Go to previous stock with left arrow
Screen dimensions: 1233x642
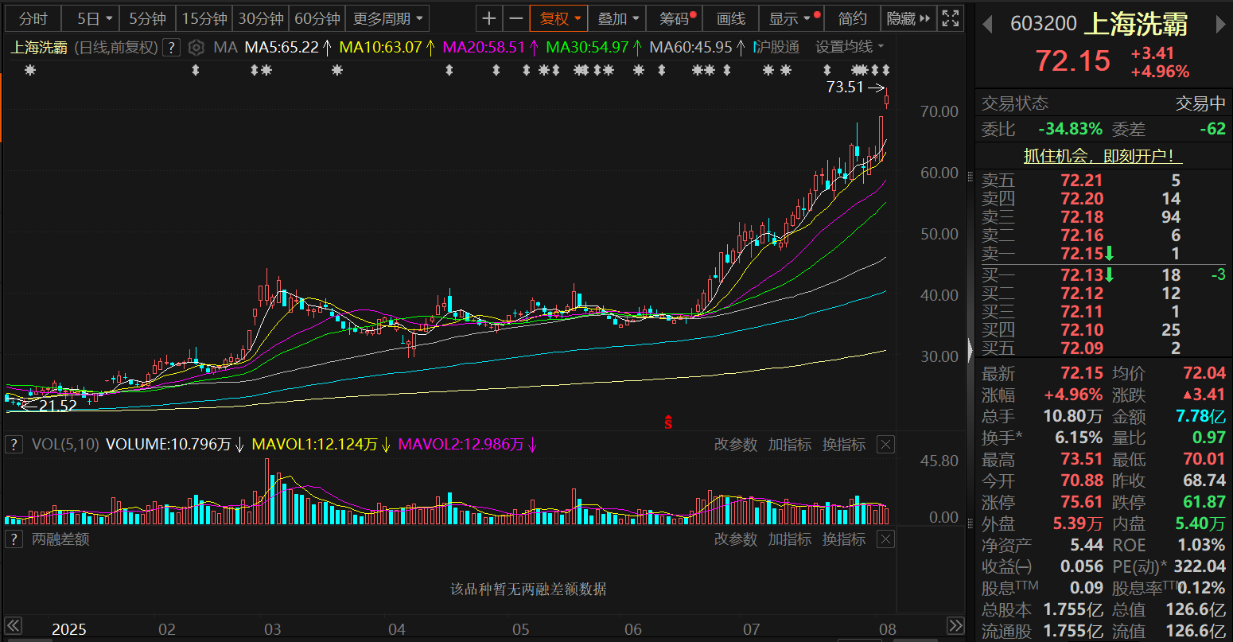coord(987,25)
